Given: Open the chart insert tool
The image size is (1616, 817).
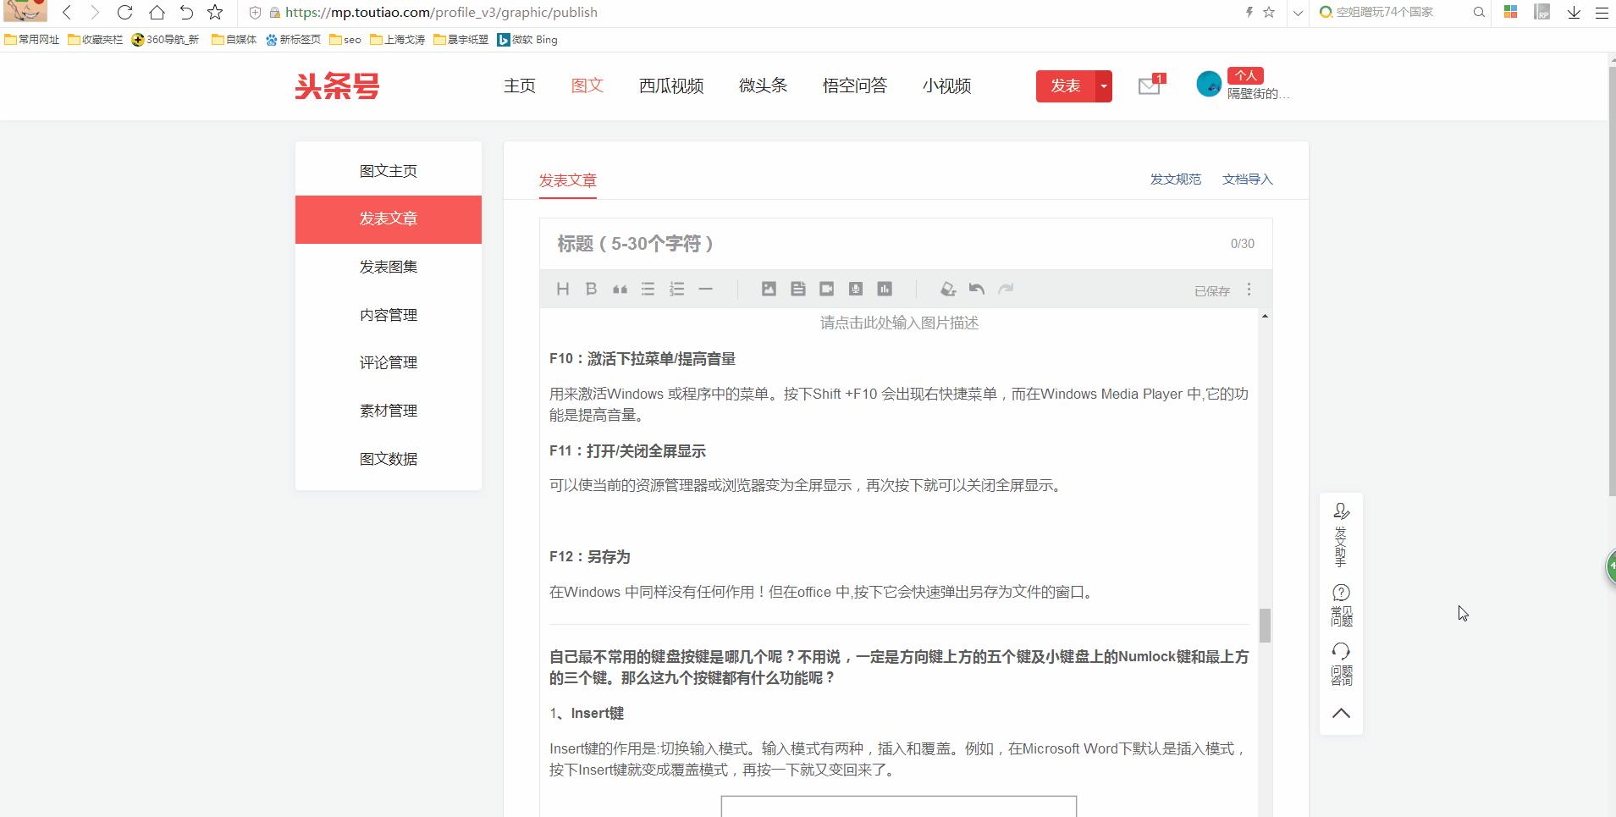Looking at the screenshot, I should (x=885, y=289).
